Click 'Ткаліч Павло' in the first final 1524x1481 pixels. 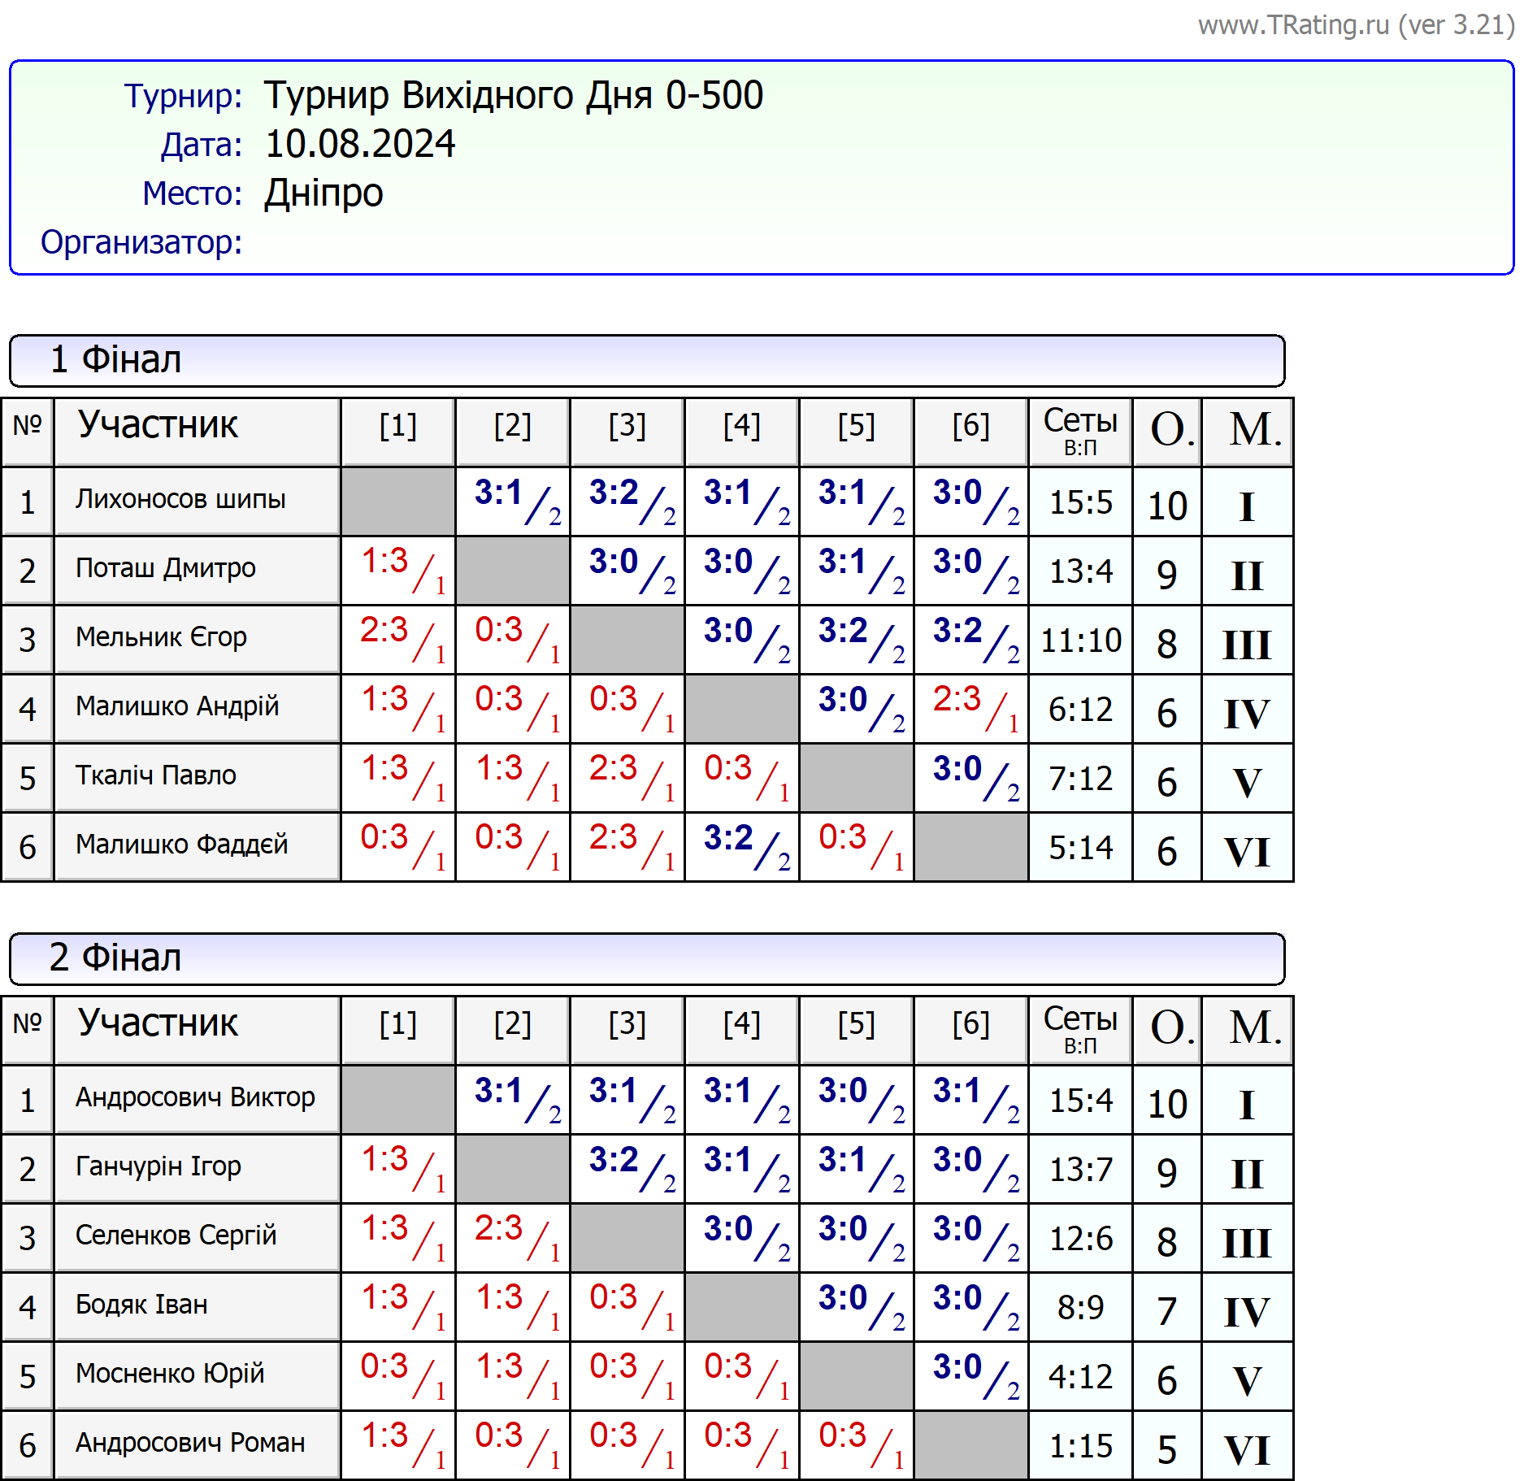[155, 775]
